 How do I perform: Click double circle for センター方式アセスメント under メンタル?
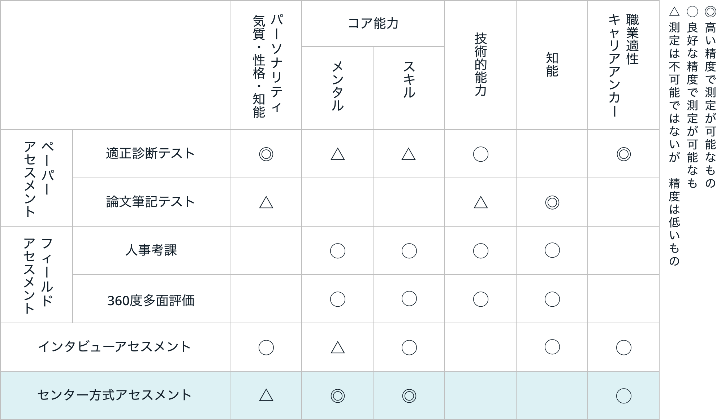tap(338, 396)
